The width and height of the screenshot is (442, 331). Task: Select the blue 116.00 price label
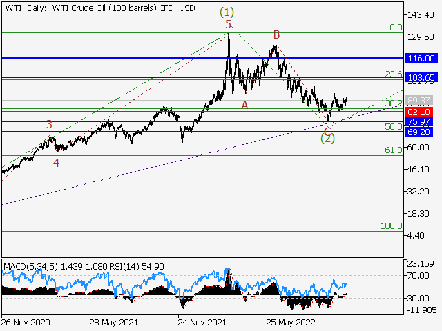click(x=421, y=58)
